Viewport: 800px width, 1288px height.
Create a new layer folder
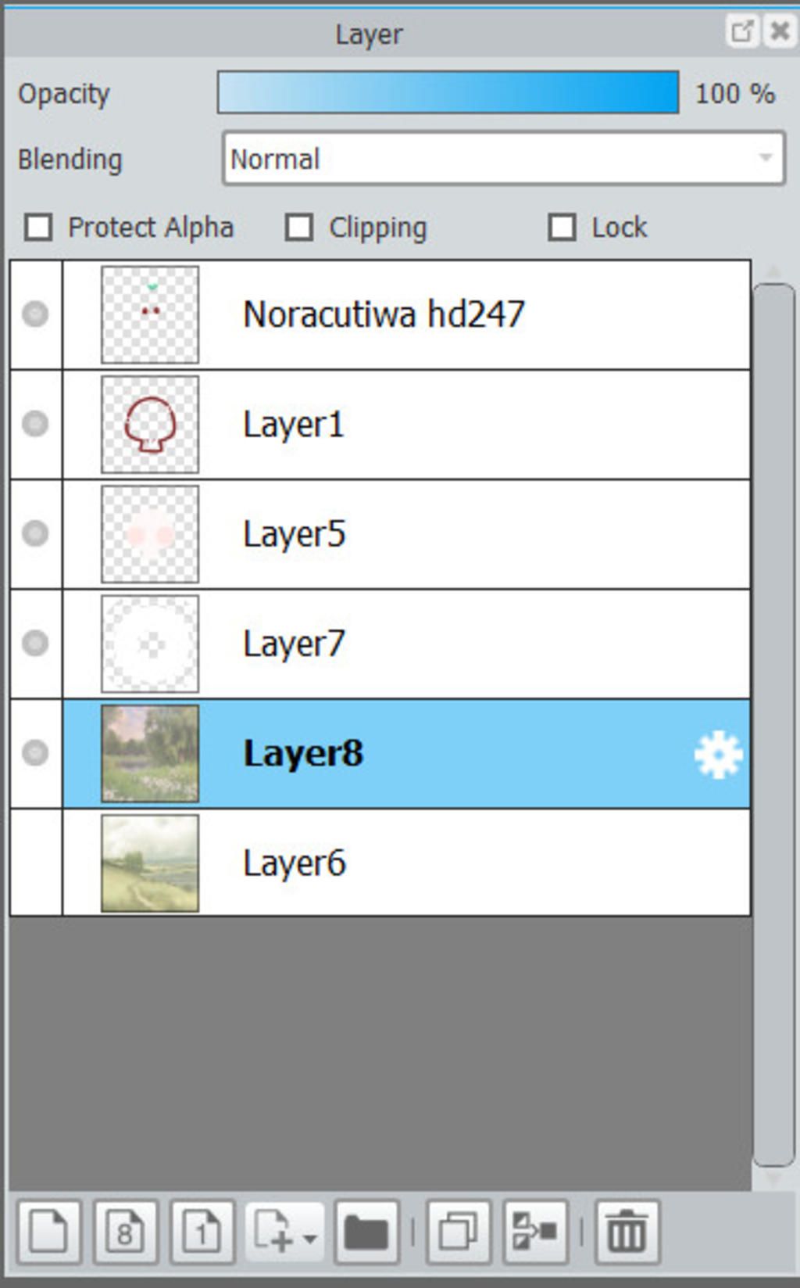coord(366,1232)
